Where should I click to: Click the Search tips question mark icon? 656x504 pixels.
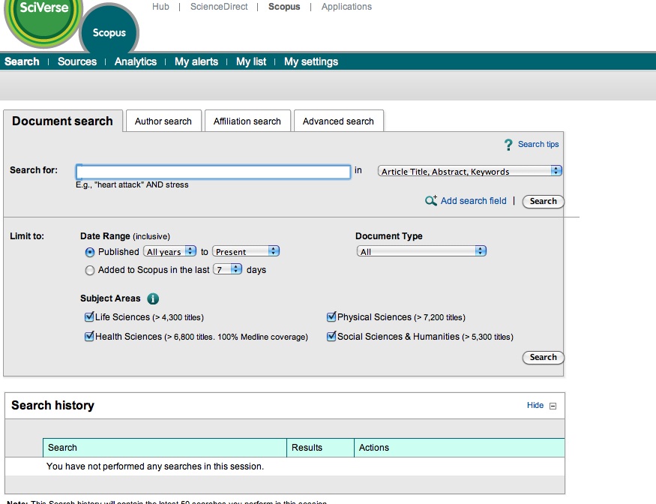508,145
